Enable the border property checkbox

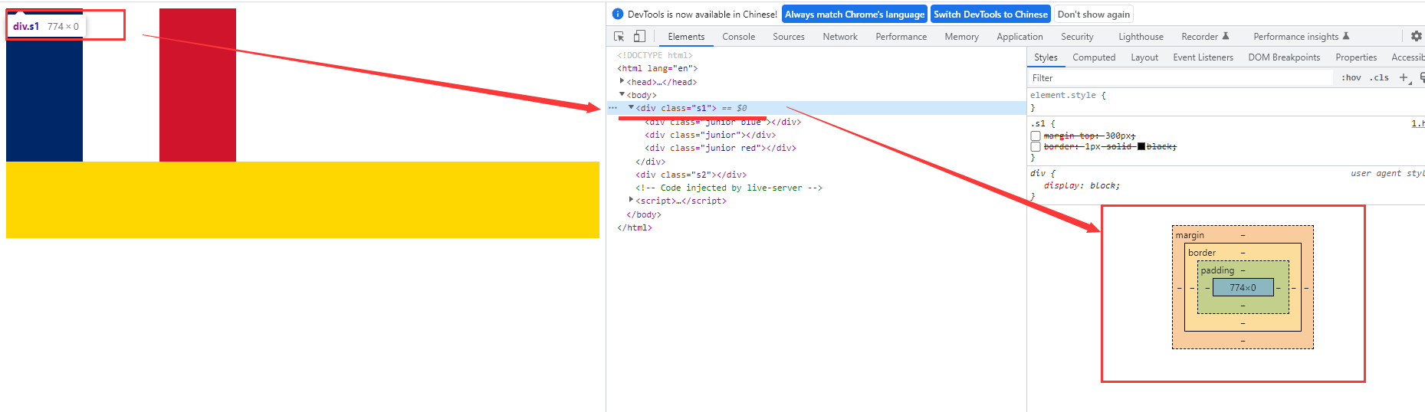click(x=1036, y=146)
